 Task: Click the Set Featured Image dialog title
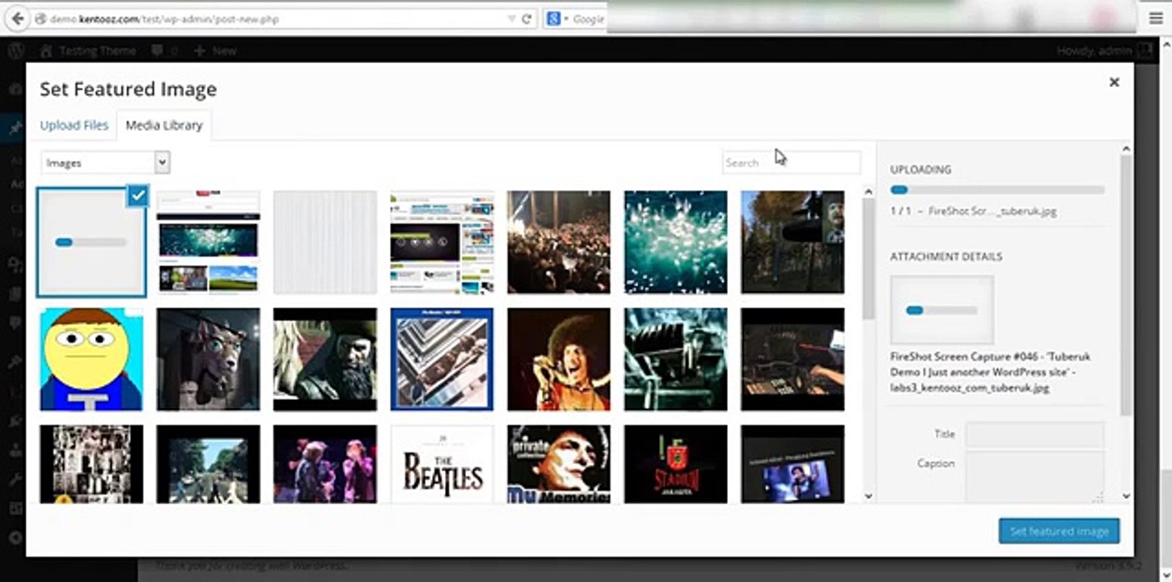(129, 89)
